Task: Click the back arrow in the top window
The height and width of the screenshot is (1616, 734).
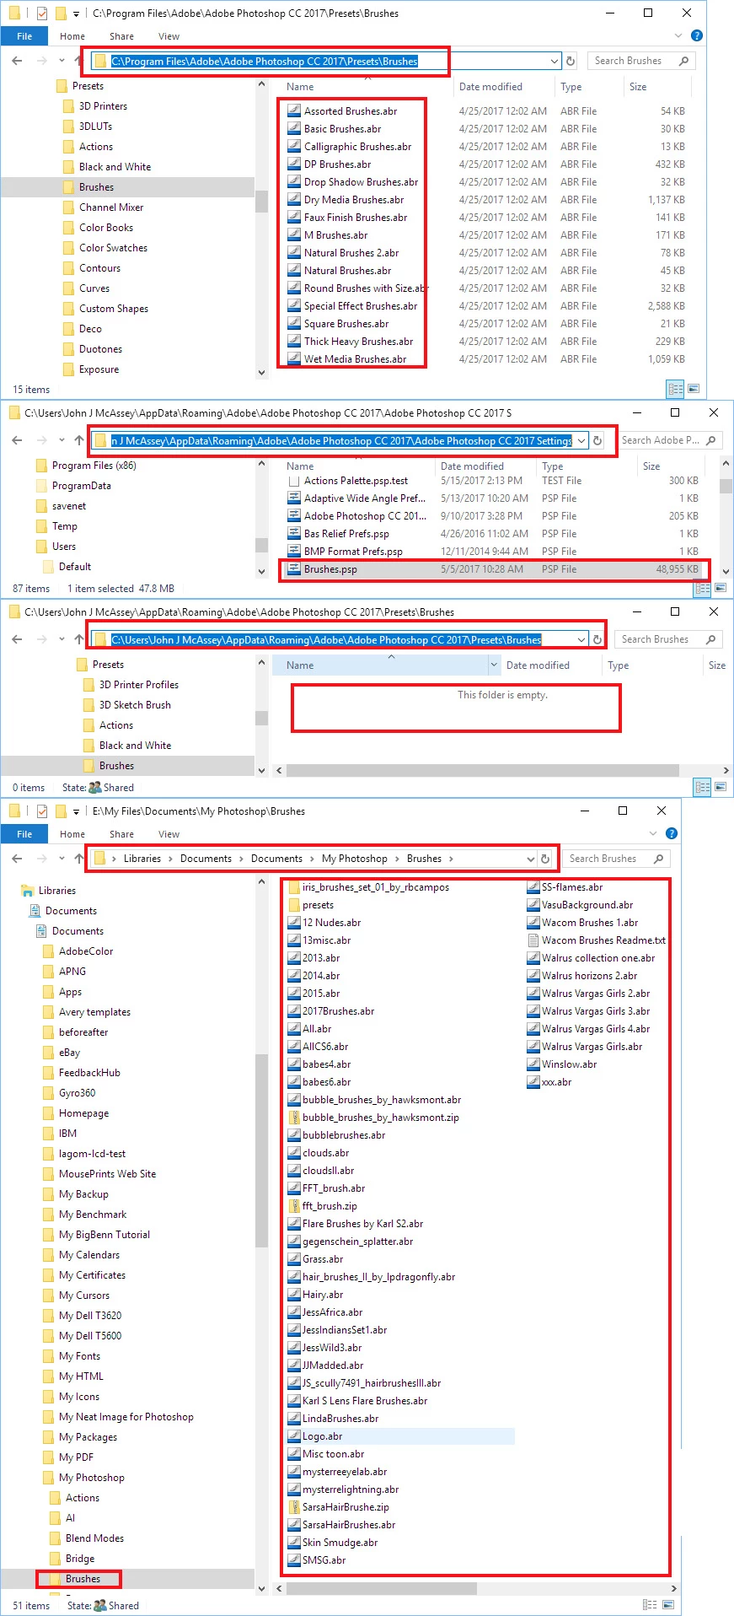Action: [x=17, y=61]
